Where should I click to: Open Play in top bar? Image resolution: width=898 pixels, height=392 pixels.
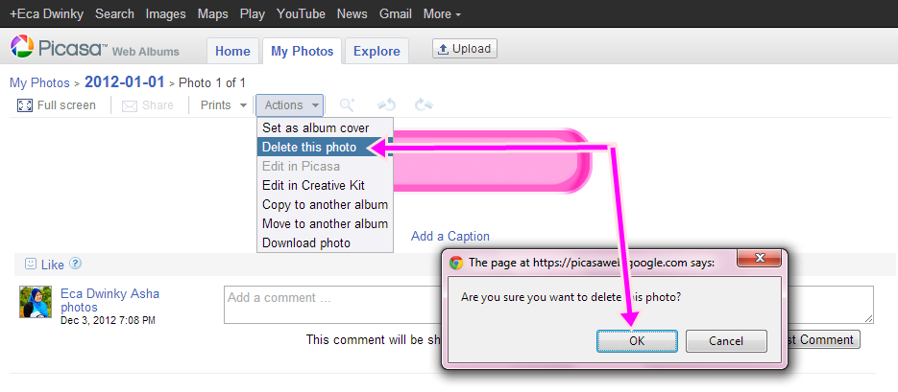click(x=252, y=13)
